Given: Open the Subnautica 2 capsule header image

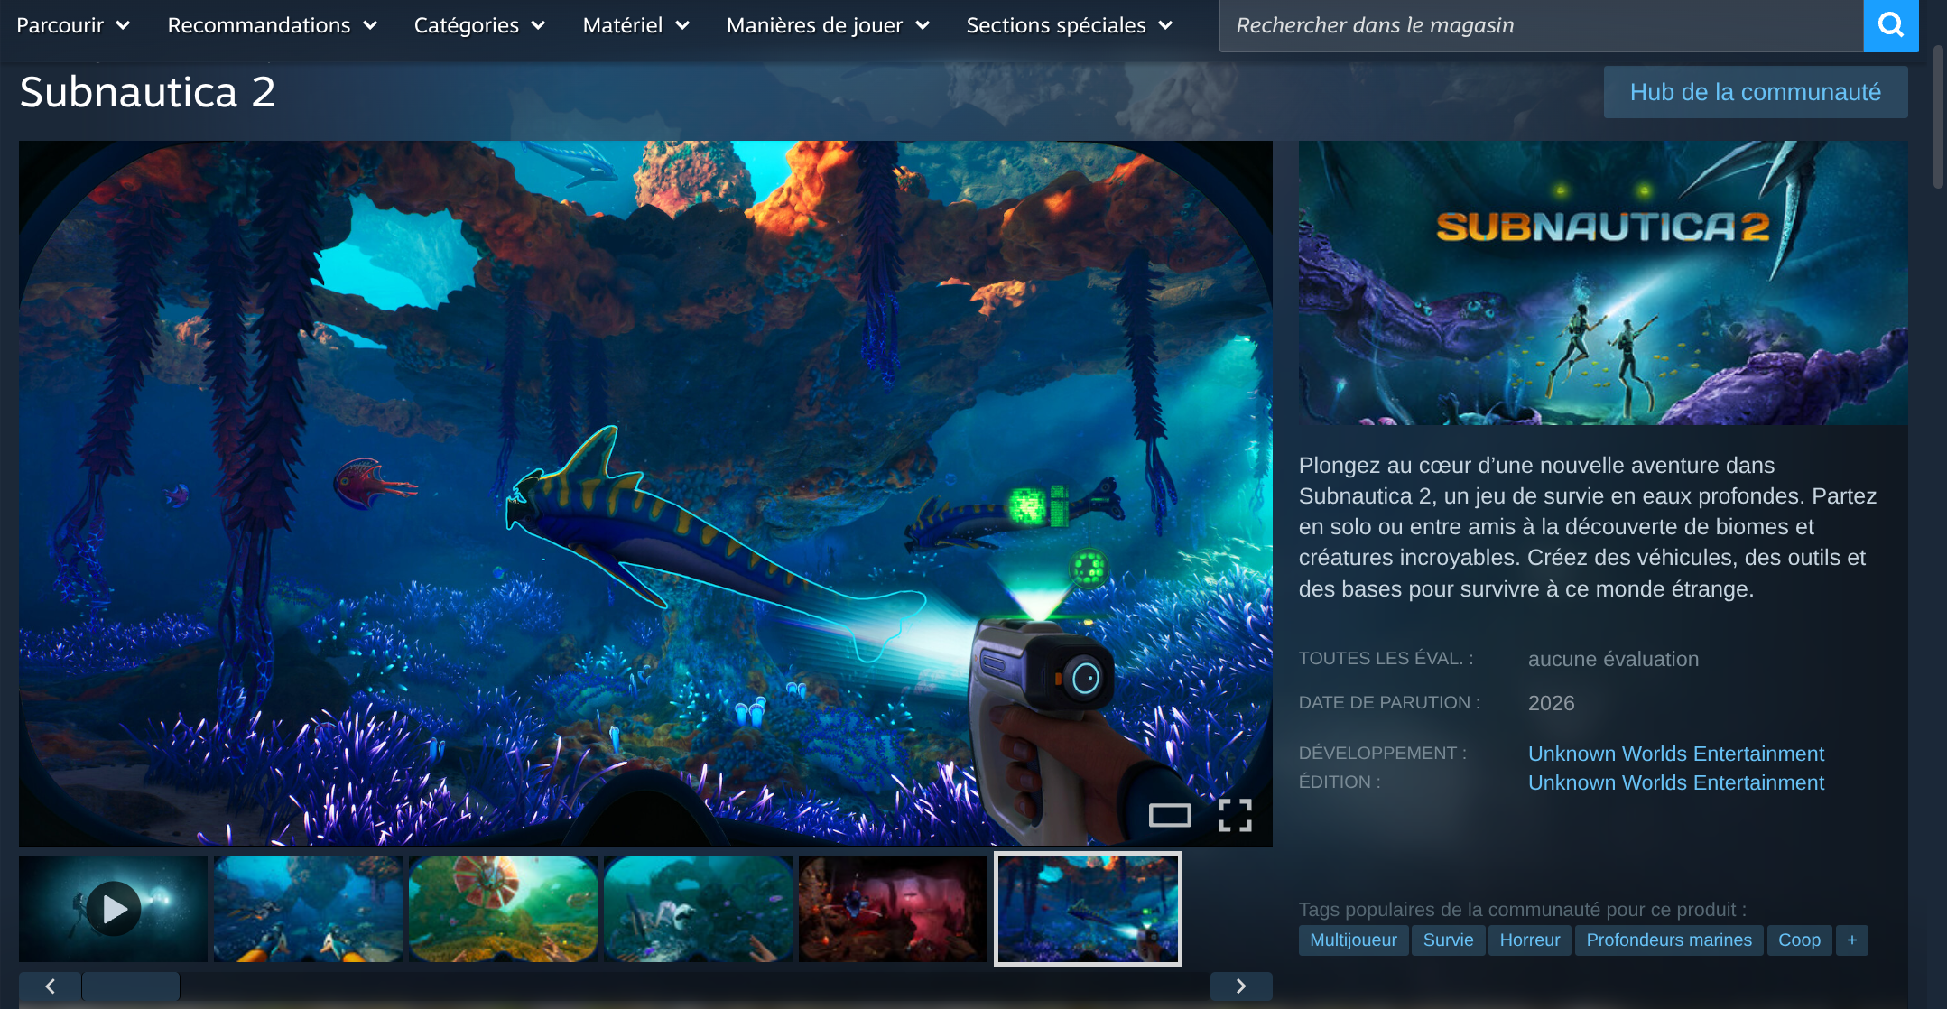Looking at the screenshot, I should point(1602,282).
